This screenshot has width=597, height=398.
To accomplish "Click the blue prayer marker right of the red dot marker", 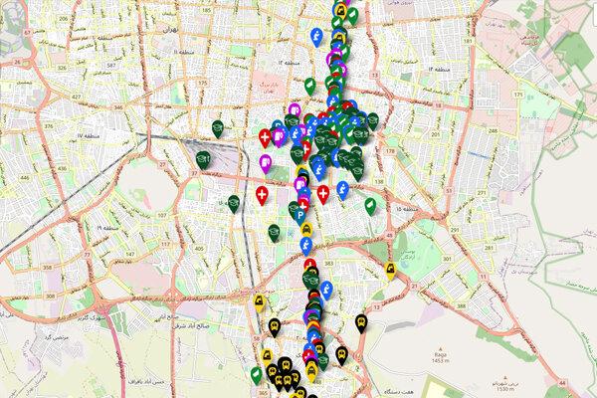I will pos(344,188).
